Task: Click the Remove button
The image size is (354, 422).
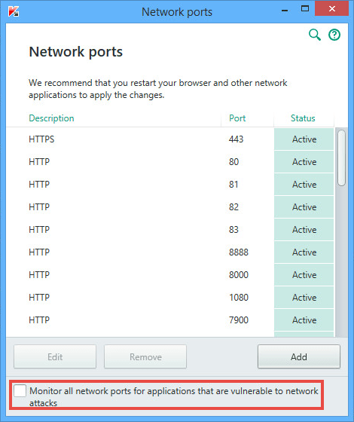Action: click(145, 357)
